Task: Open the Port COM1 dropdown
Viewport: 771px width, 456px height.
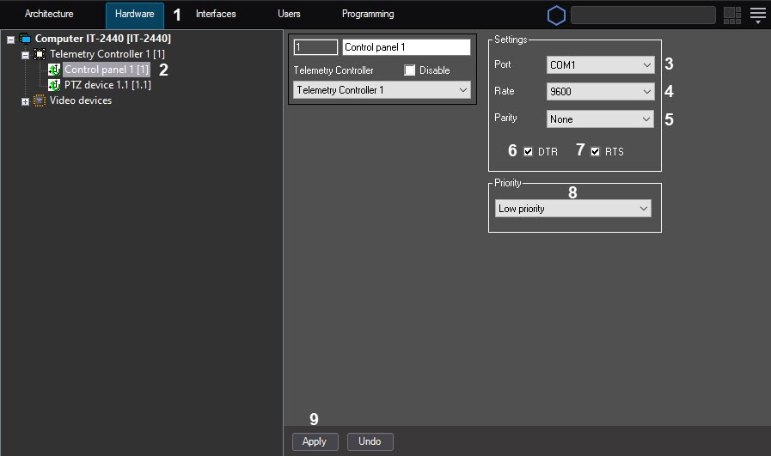Action: 600,65
